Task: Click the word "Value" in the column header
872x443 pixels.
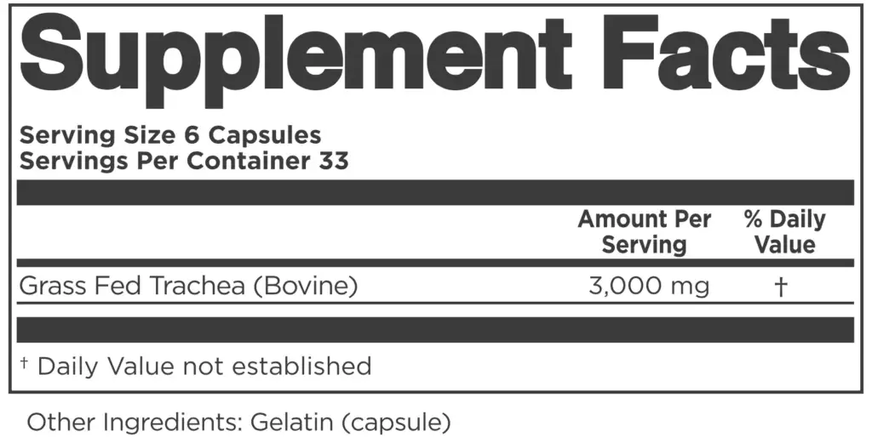Action: (785, 245)
